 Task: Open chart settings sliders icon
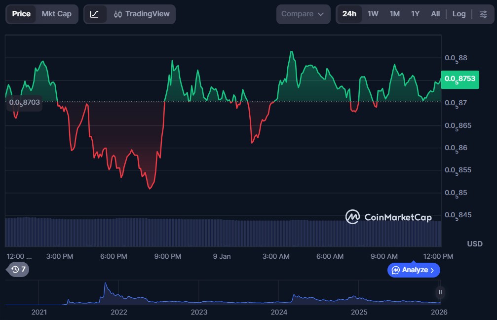[x=483, y=14]
